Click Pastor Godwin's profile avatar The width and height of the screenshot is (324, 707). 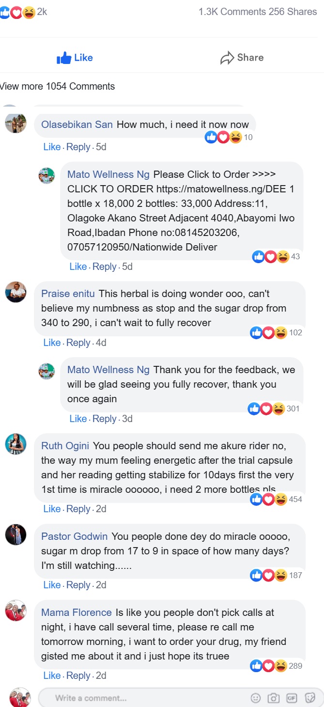point(15,534)
